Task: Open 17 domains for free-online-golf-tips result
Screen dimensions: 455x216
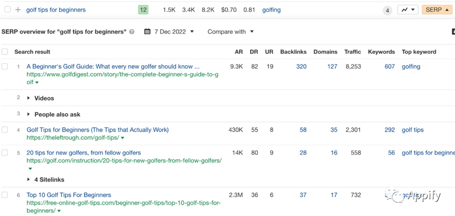Action: [x=334, y=195]
